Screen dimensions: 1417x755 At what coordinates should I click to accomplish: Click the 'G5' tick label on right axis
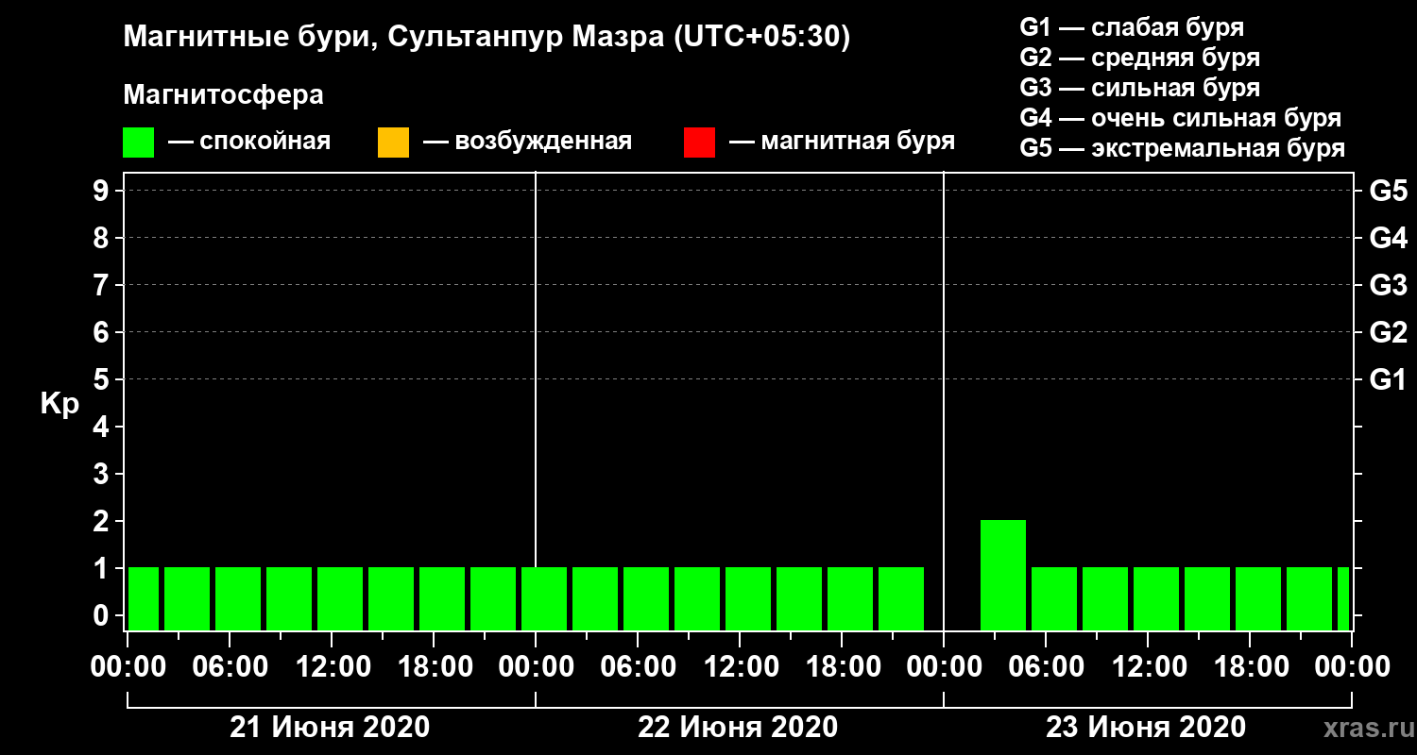pyautogui.click(x=1388, y=192)
